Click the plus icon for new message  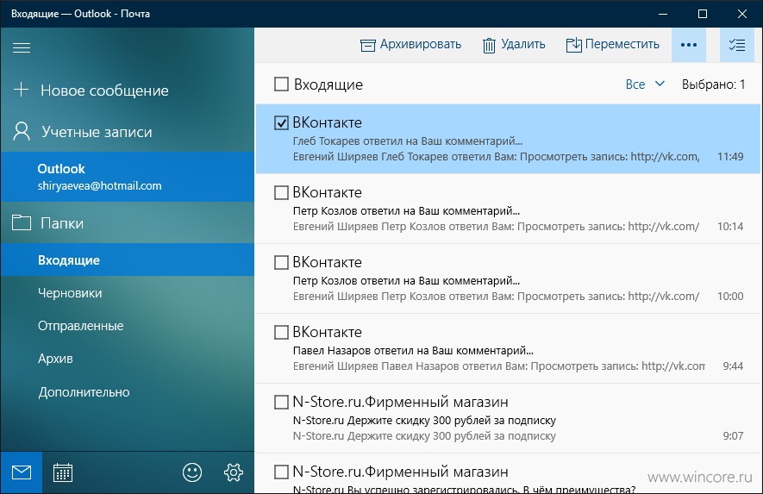[x=21, y=90]
